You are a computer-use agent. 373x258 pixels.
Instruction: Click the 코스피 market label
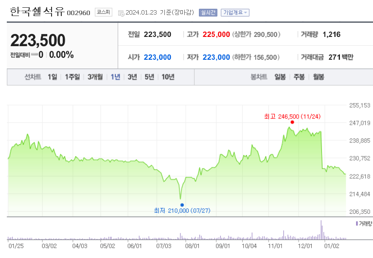click(104, 12)
